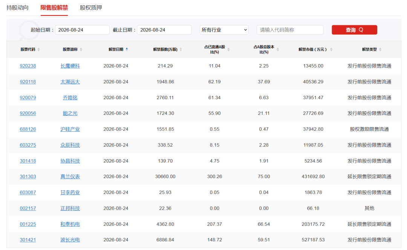Screen dimensions: 407x250
Task: Open 波长光电 stock link
Action: pos(70,240)
